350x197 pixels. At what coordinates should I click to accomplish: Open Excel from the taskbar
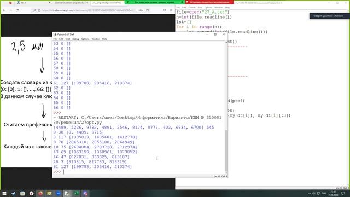coord(77,193)
